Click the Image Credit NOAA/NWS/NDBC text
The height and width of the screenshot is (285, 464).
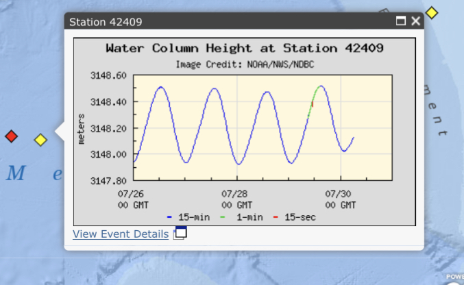pos(245,64)
